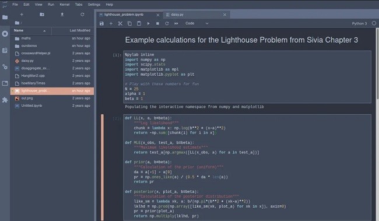Open the File menu
379x221 pixels.
tap(15, 4)
